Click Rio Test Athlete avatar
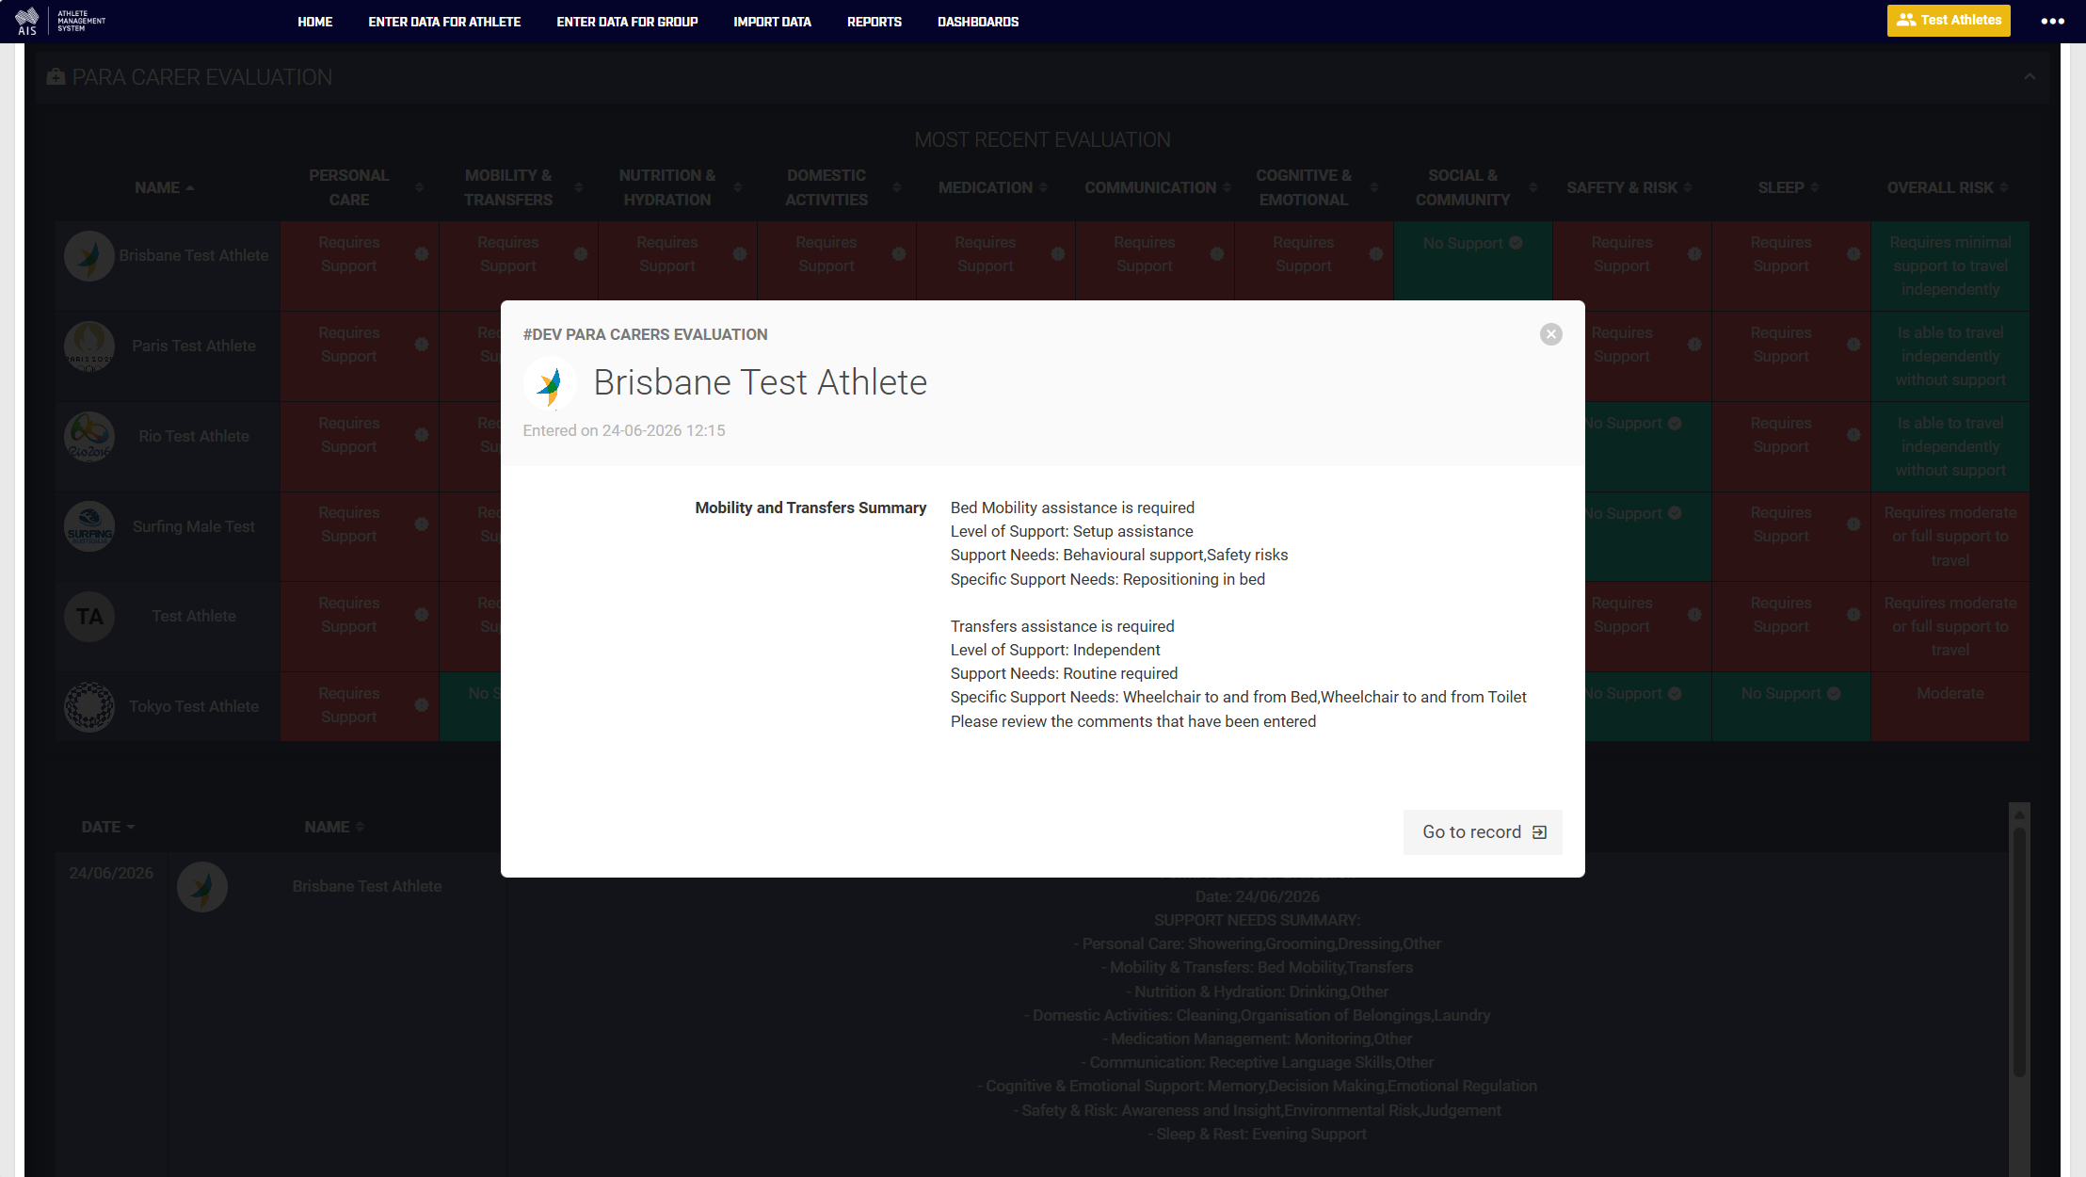Image resolution: width=2086 pixels, height=1177 pixels. tap(89, 436)
